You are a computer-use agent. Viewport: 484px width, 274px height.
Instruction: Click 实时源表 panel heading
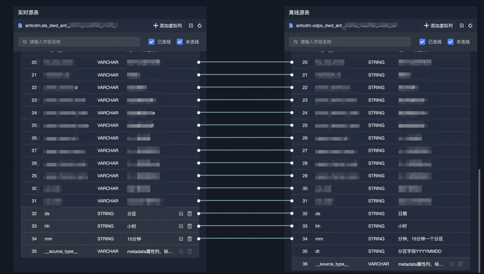click(28, 13)
